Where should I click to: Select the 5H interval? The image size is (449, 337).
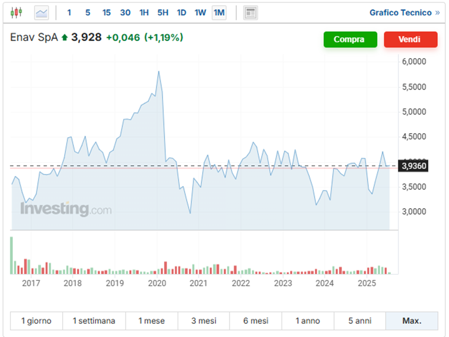pos(163,13)
